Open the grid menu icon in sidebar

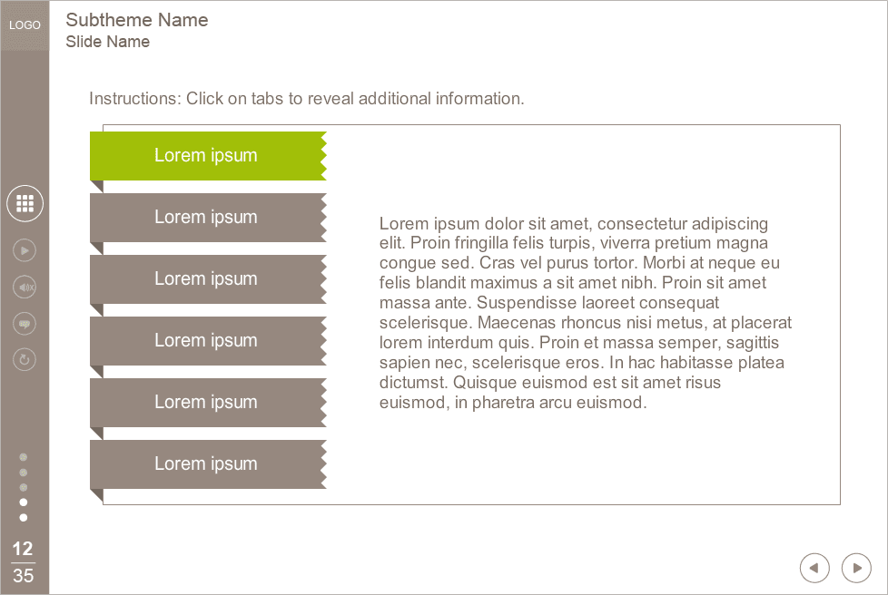25,203
